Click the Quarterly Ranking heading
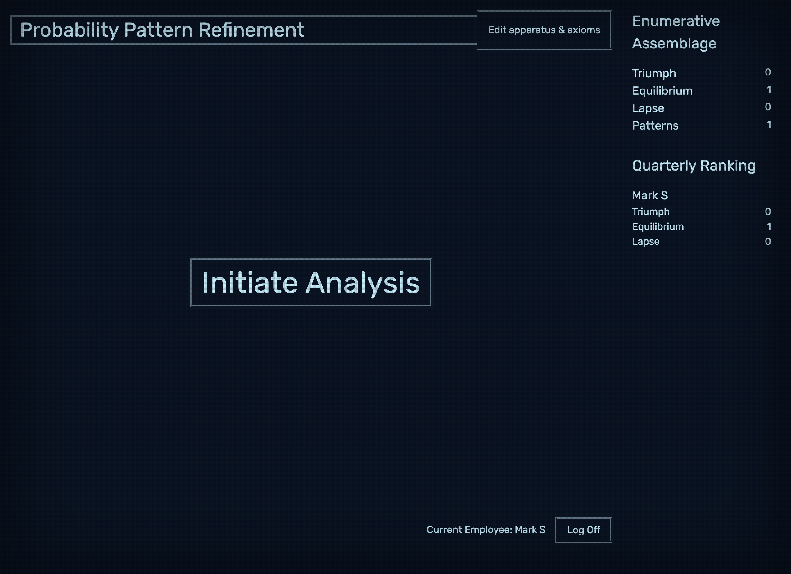This screenshot has height=574, width=791. point(693,165)
